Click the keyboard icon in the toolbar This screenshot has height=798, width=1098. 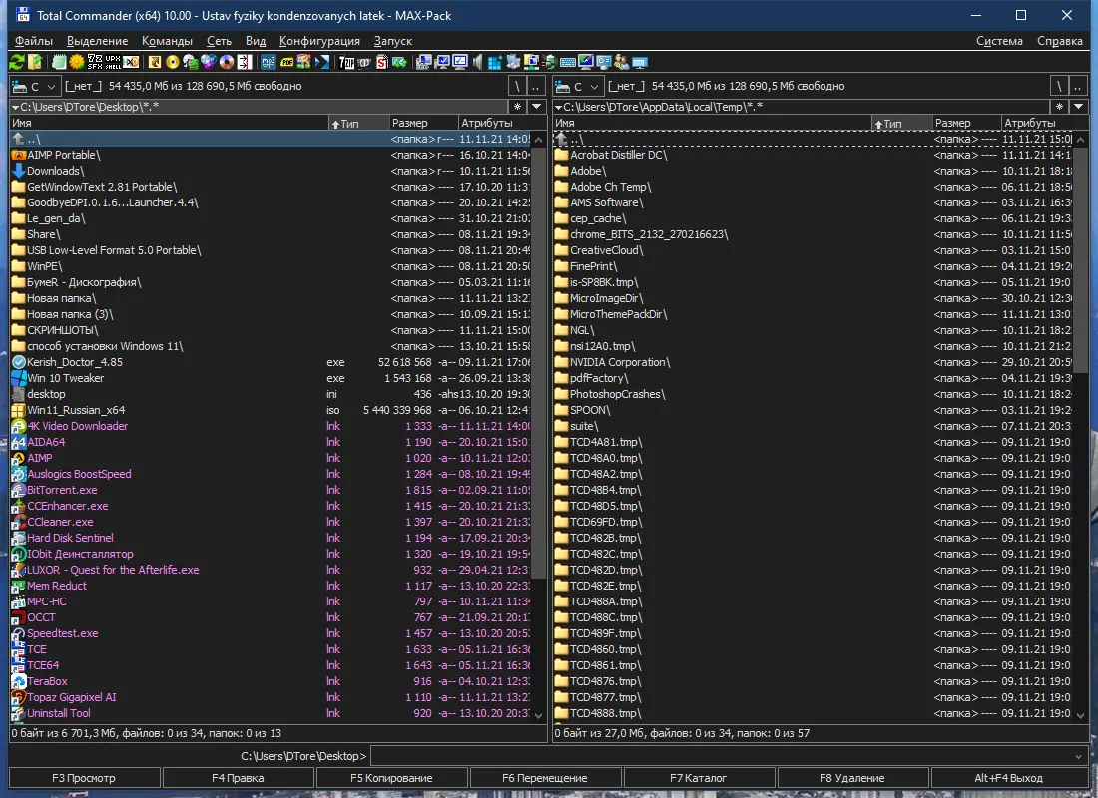point(567,62)
